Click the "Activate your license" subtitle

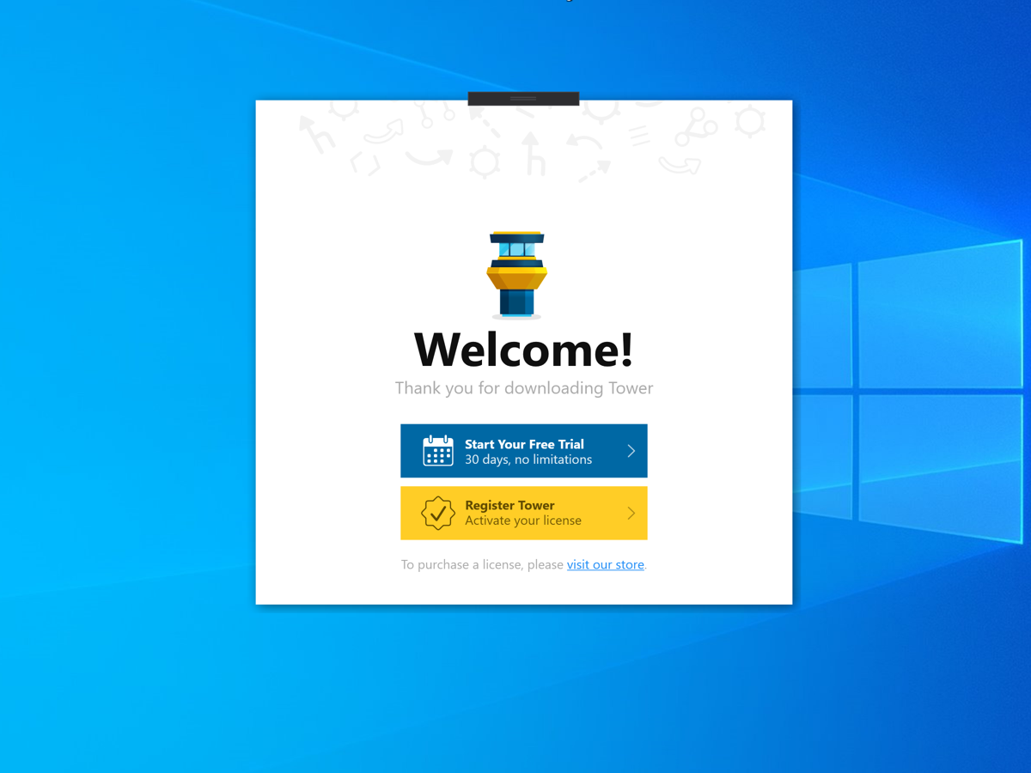(522, 521)
